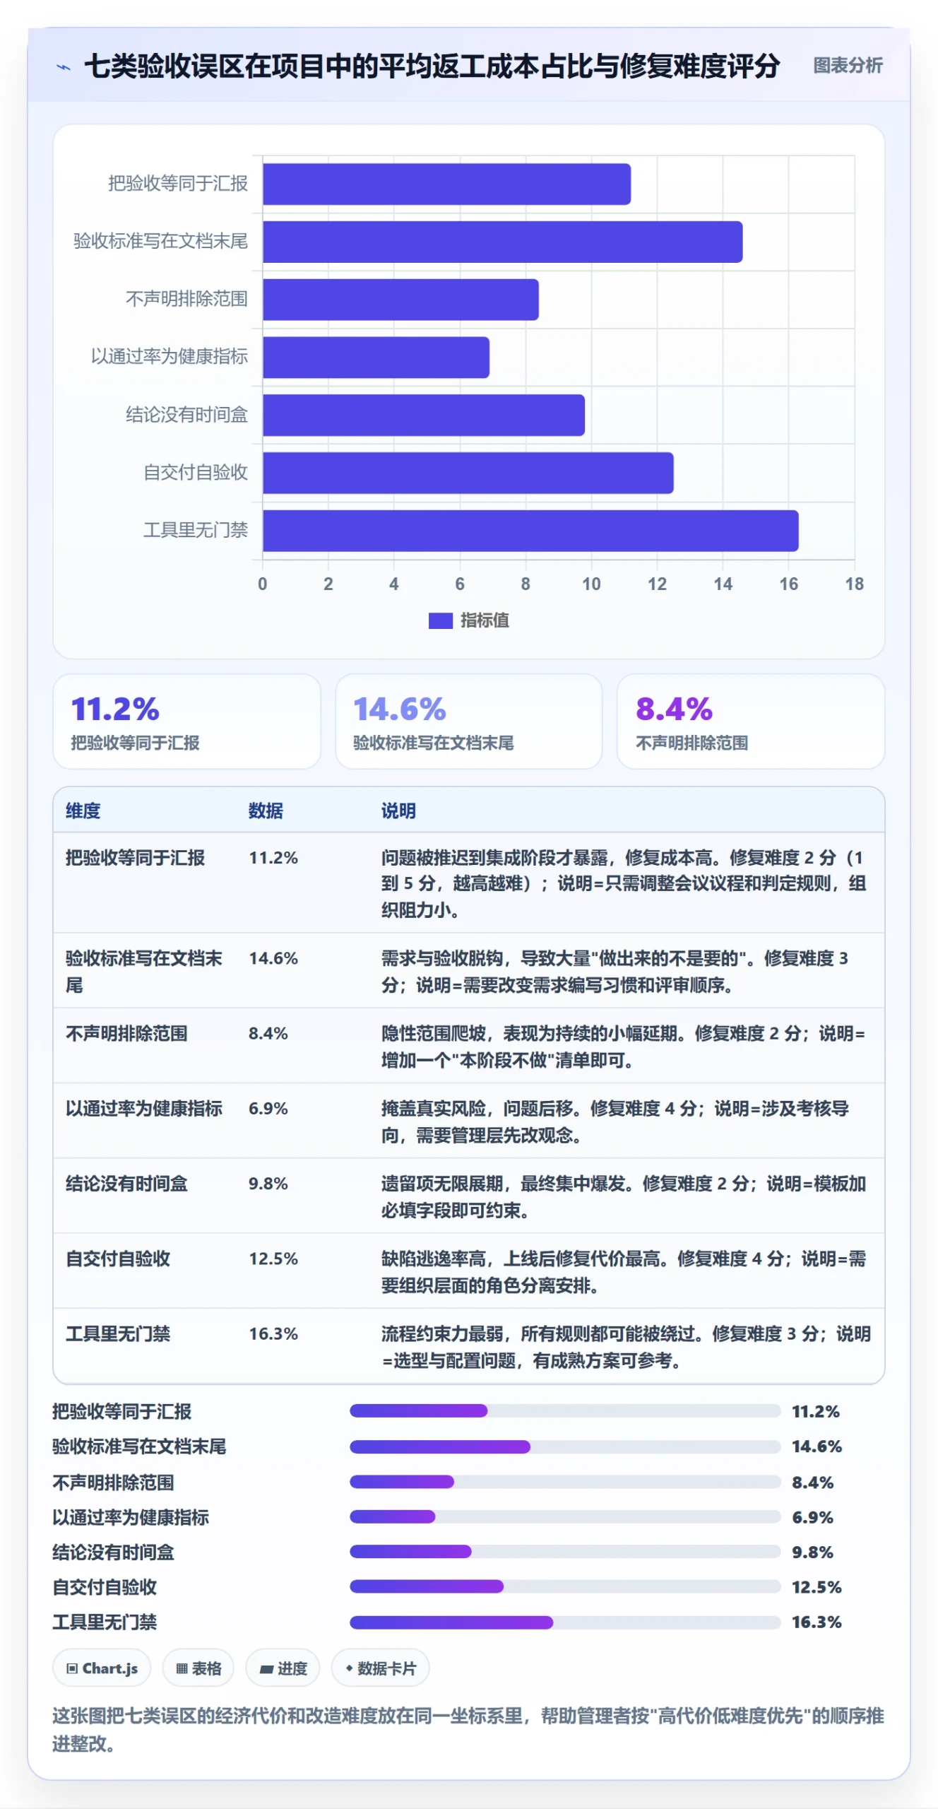
Task: Click the main chart title heading
Action: tap(432, 66)
